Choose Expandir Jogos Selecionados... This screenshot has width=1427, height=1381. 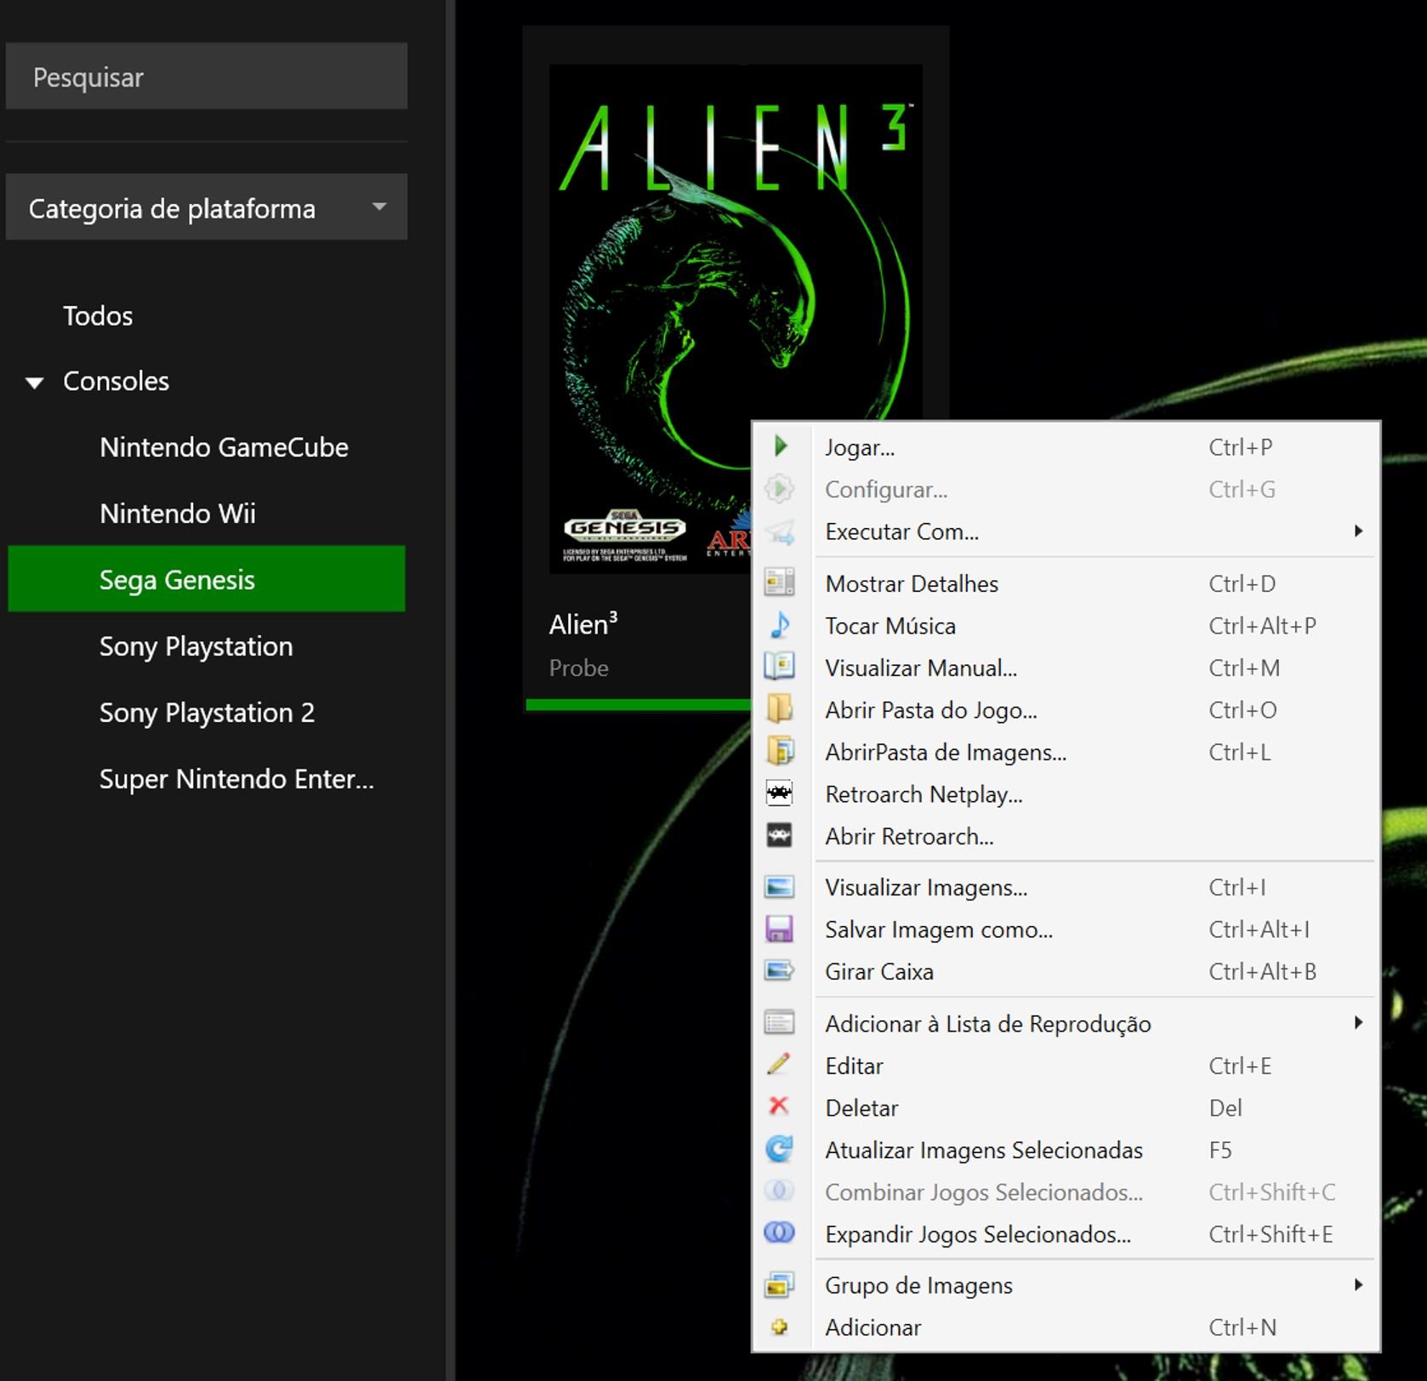pos(1066,1234)
